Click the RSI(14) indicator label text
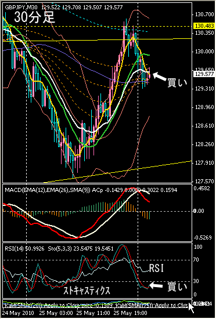 coord(14,249)
